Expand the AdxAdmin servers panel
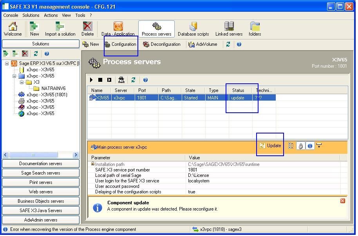The height and width of the screenshot is (236, 358). tap(41, 220)
